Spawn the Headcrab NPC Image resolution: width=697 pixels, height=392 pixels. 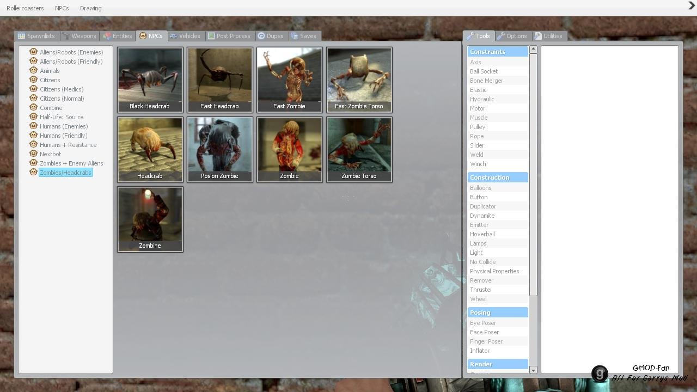[x=150, y=149]
